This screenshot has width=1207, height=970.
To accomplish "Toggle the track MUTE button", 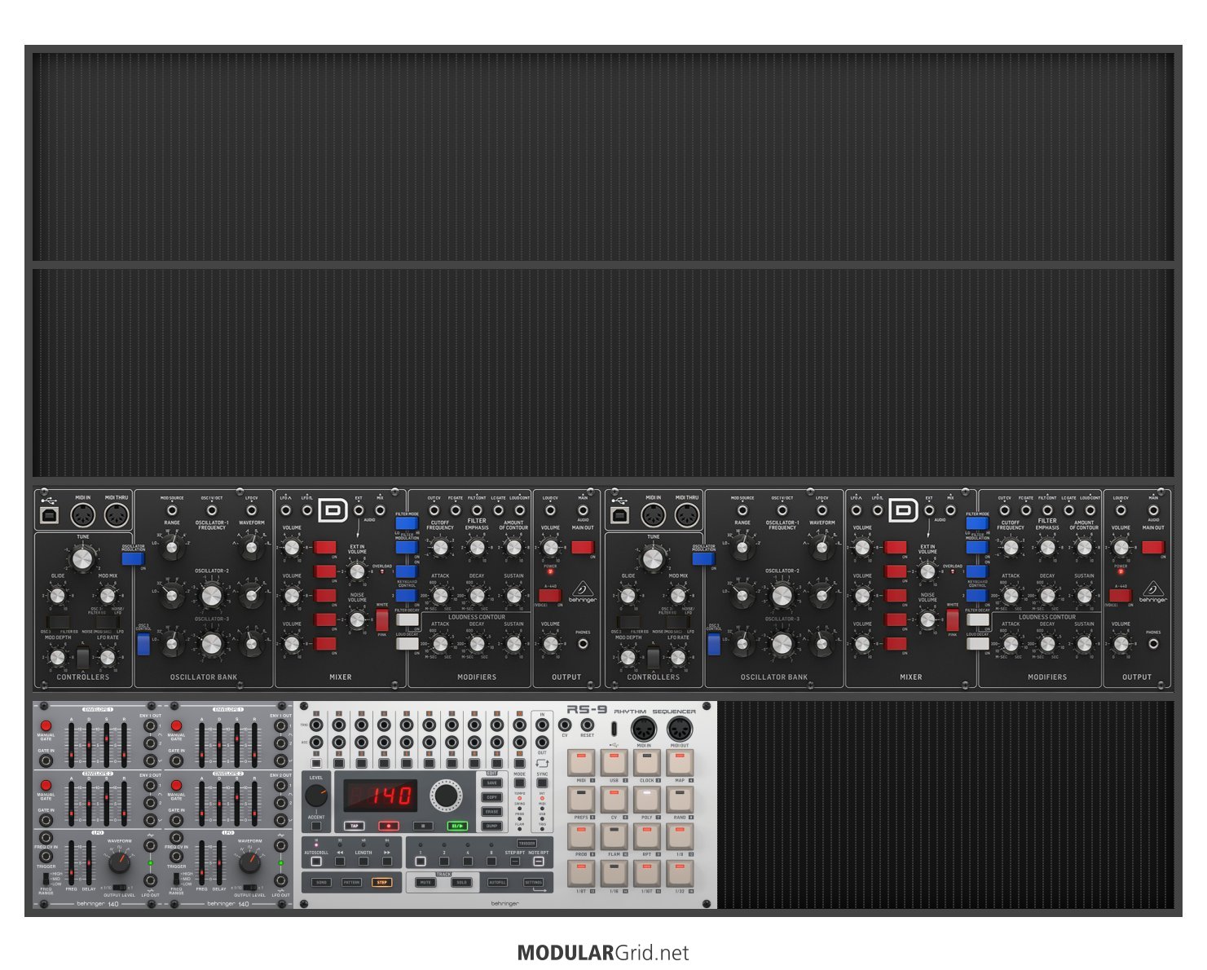I will 425,882.
